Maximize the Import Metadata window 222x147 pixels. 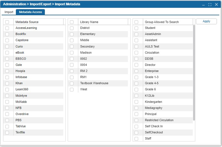click(210, 4)
